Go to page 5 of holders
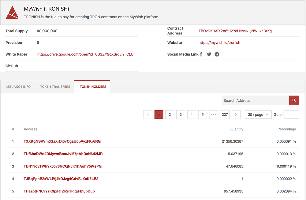 point(203,115)
